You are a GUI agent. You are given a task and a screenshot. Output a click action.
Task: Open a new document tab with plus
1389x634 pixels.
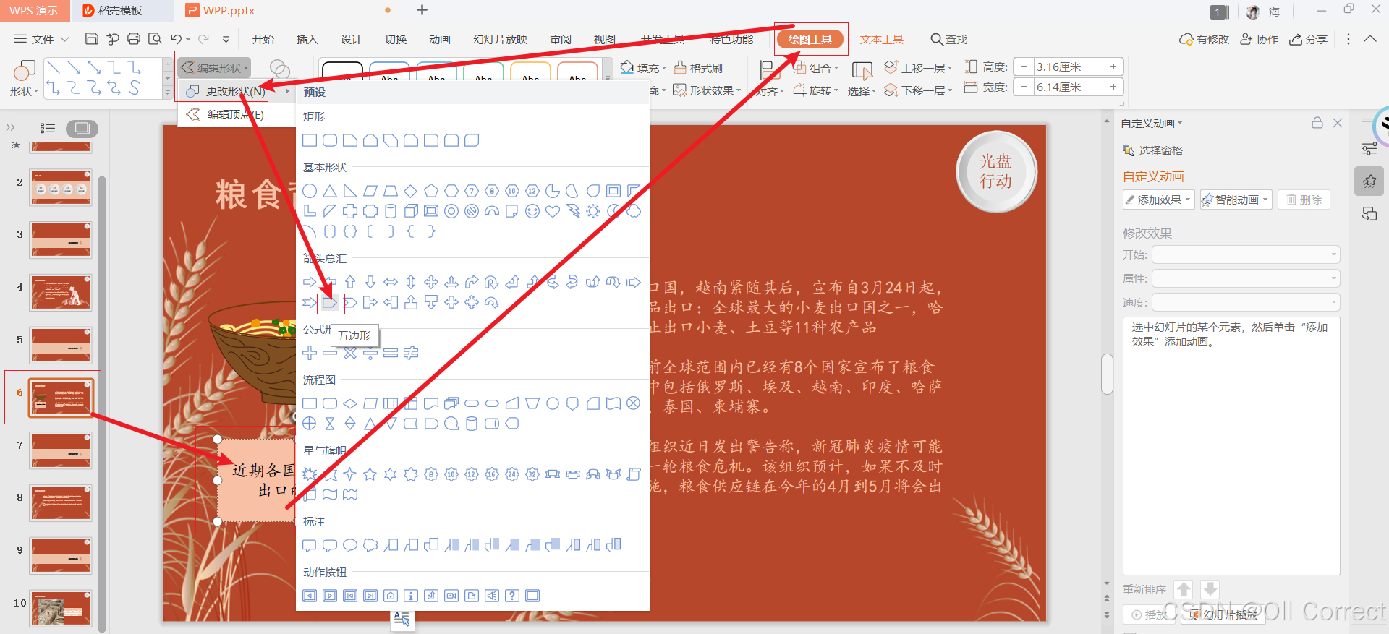[422, 10]
